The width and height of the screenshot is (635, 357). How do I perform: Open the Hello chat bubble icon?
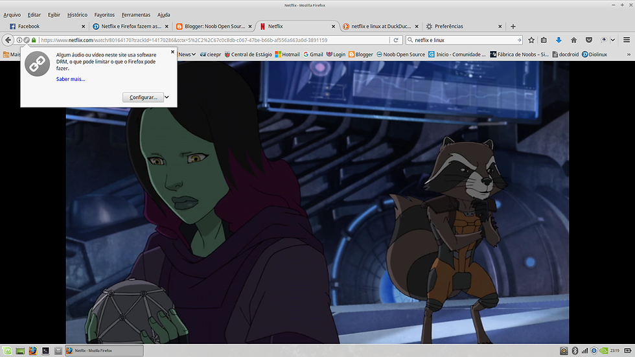(x=604, y=40)
